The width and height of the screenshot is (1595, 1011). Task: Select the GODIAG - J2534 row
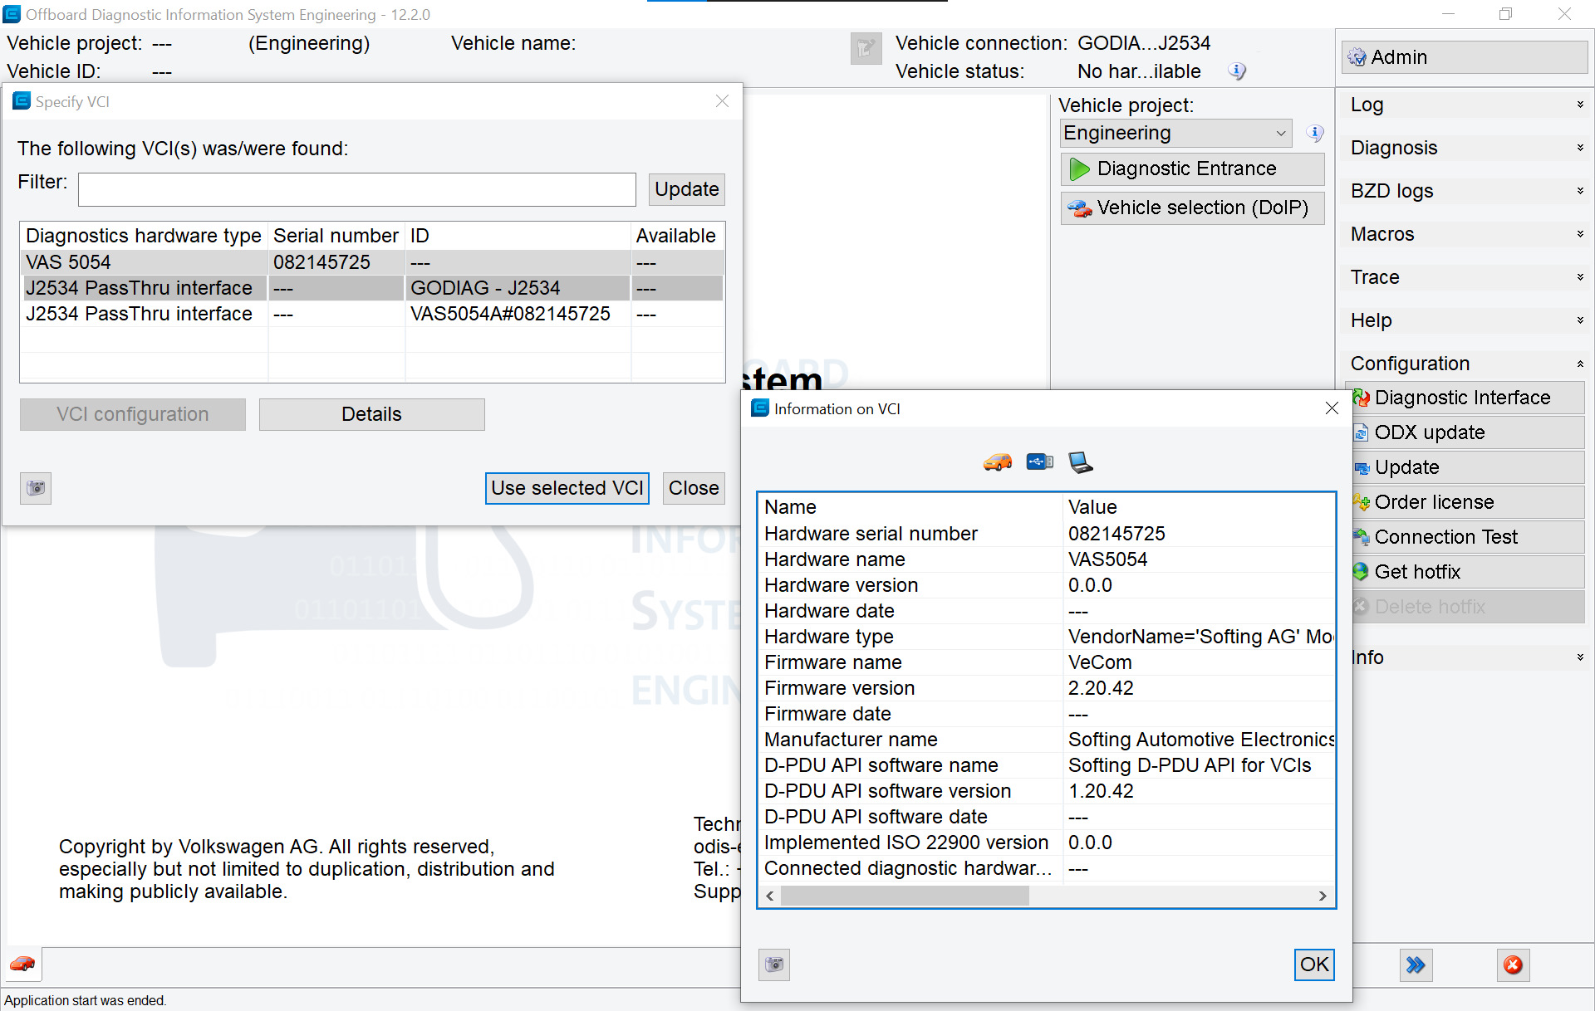point(372,288)
